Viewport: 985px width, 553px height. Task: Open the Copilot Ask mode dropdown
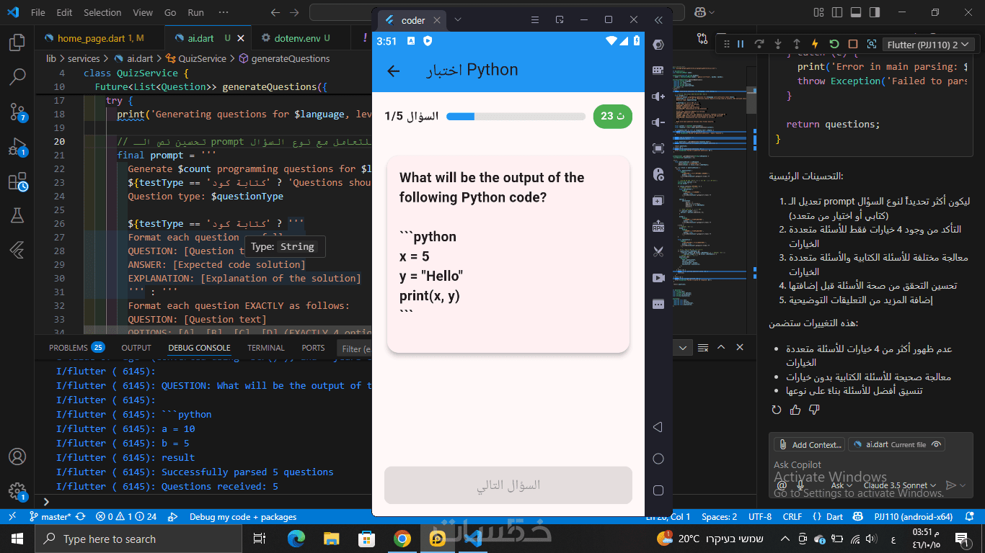click(841, 486)
